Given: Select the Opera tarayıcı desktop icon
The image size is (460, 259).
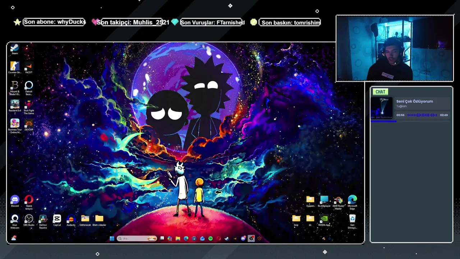Looking at the screenshot, I should pyautogui.click(x=29, y=202).
